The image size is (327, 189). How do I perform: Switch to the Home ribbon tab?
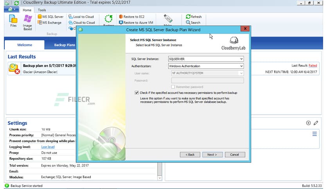pyautogui.click(x=27, y=10)
